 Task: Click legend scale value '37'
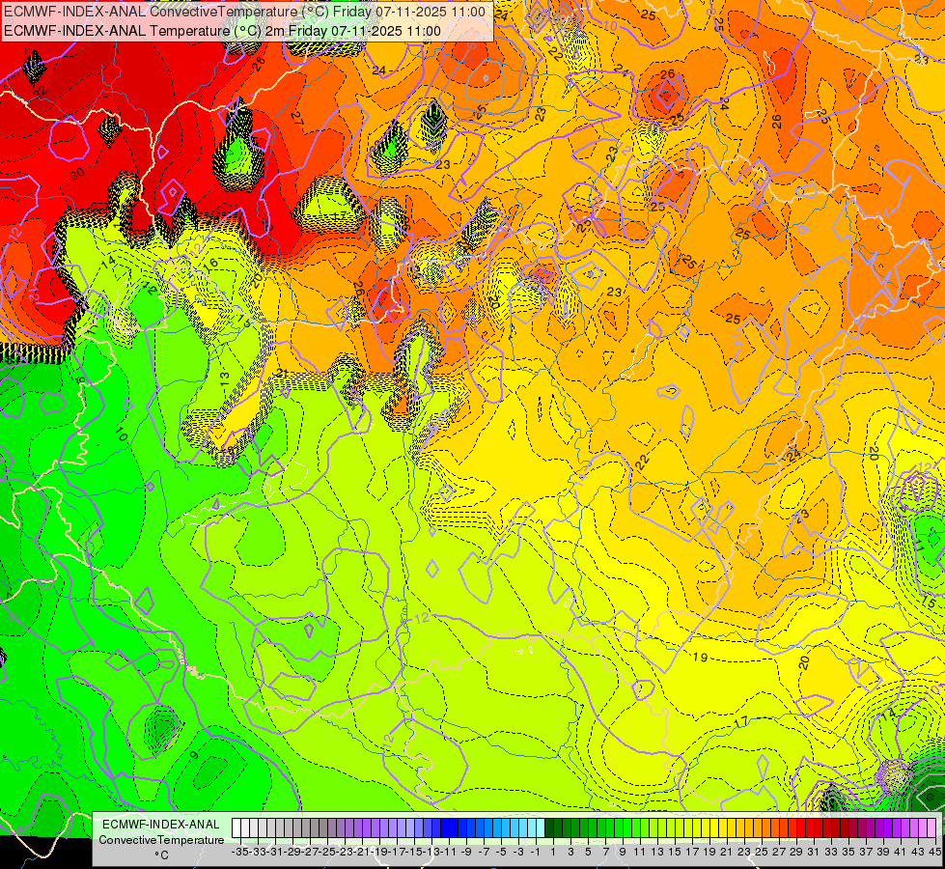click(866, 852)
